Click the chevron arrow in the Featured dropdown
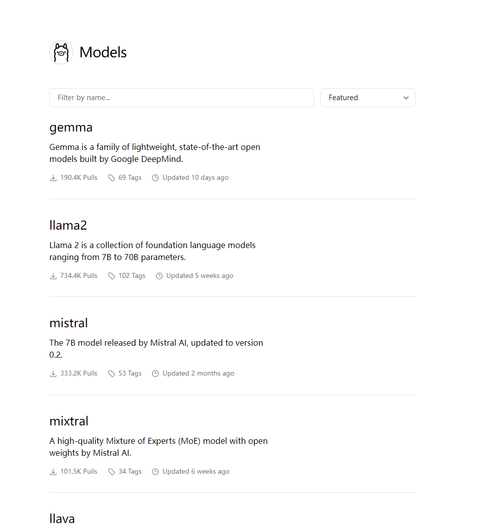This screenshot has width=486, height=528. [406, 98]
